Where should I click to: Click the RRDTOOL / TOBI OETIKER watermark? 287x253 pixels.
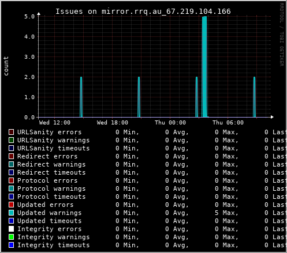click(282, 35)
